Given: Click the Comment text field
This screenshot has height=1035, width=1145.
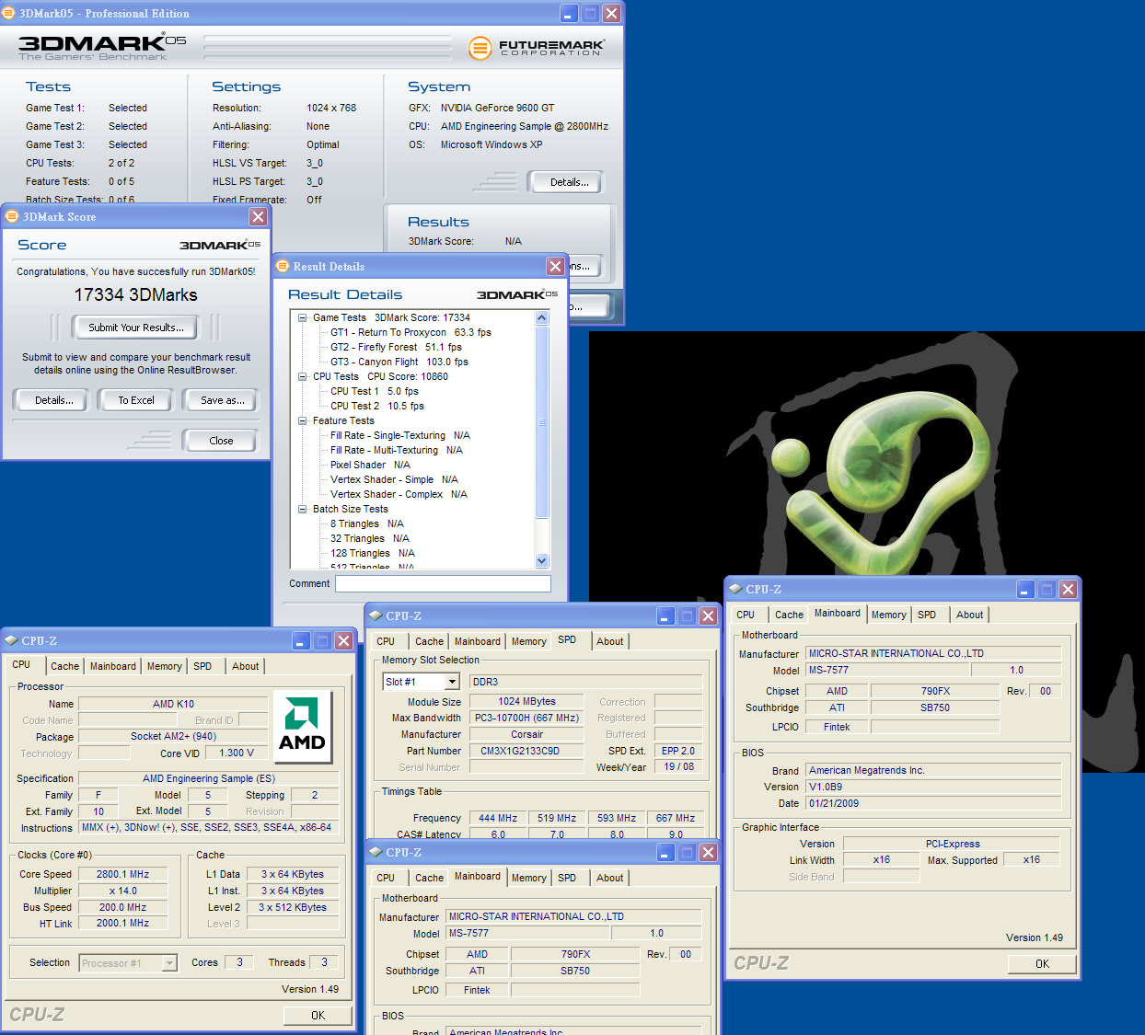Looking at the screenshot, I should pyautogui.click(x=443, y=583).
